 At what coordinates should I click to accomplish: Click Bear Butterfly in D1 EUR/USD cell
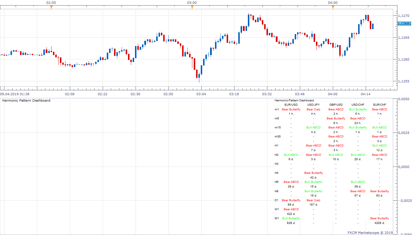(291, 200)
